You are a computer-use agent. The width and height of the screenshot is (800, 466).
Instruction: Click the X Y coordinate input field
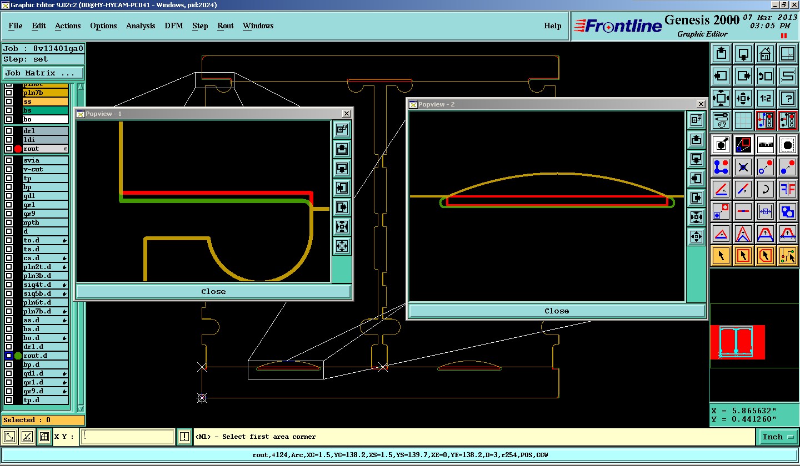coord(127,437)
